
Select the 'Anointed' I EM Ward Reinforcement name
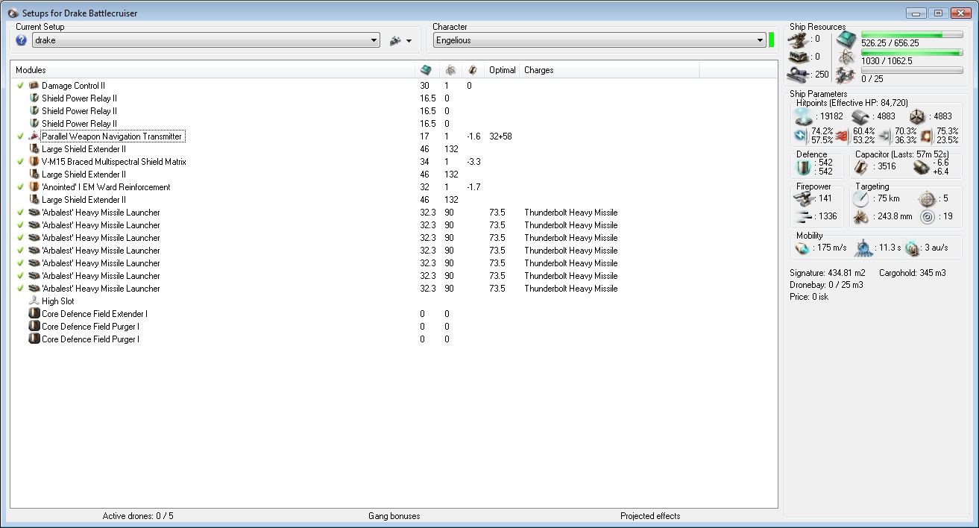(106, 187)
